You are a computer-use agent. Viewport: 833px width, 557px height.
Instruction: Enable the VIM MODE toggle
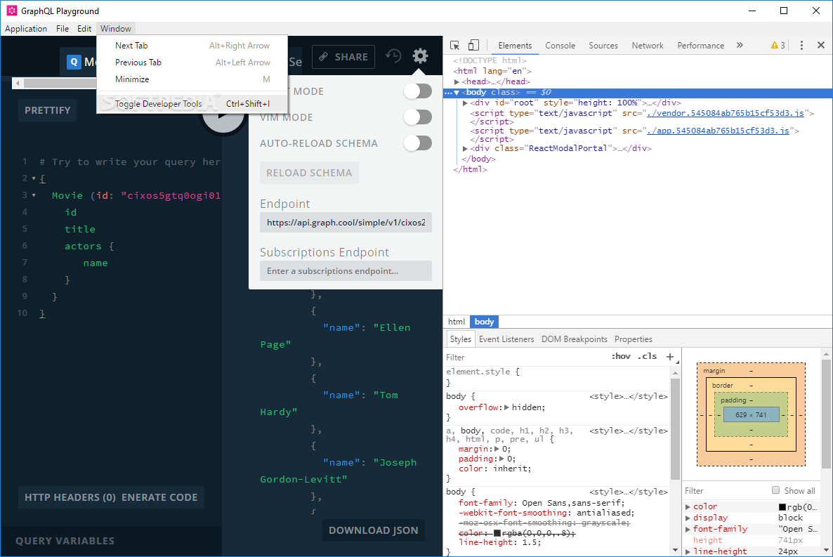pos(418,117)
